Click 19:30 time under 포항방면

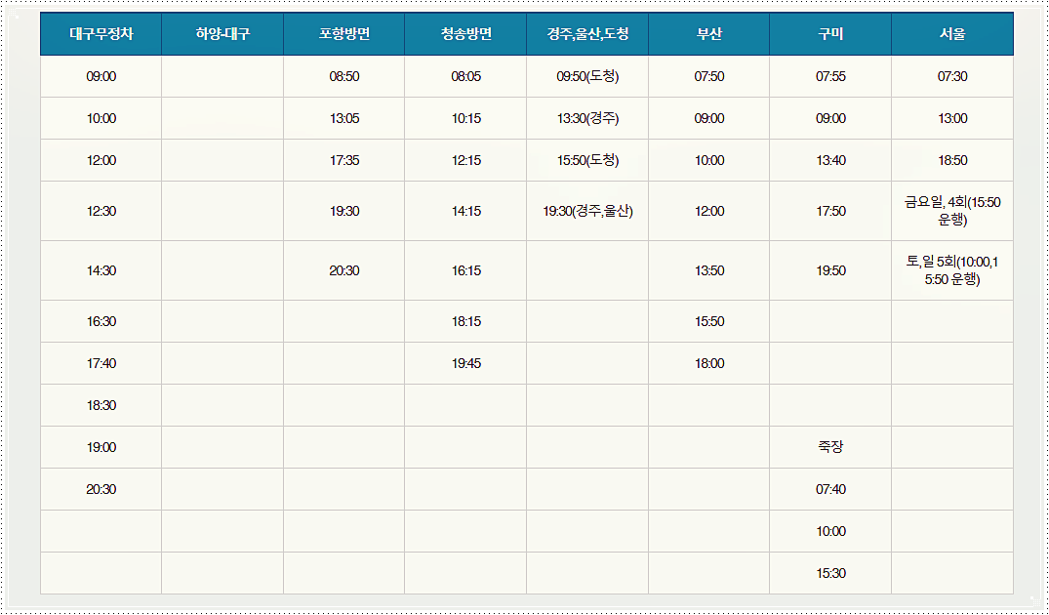343,211
